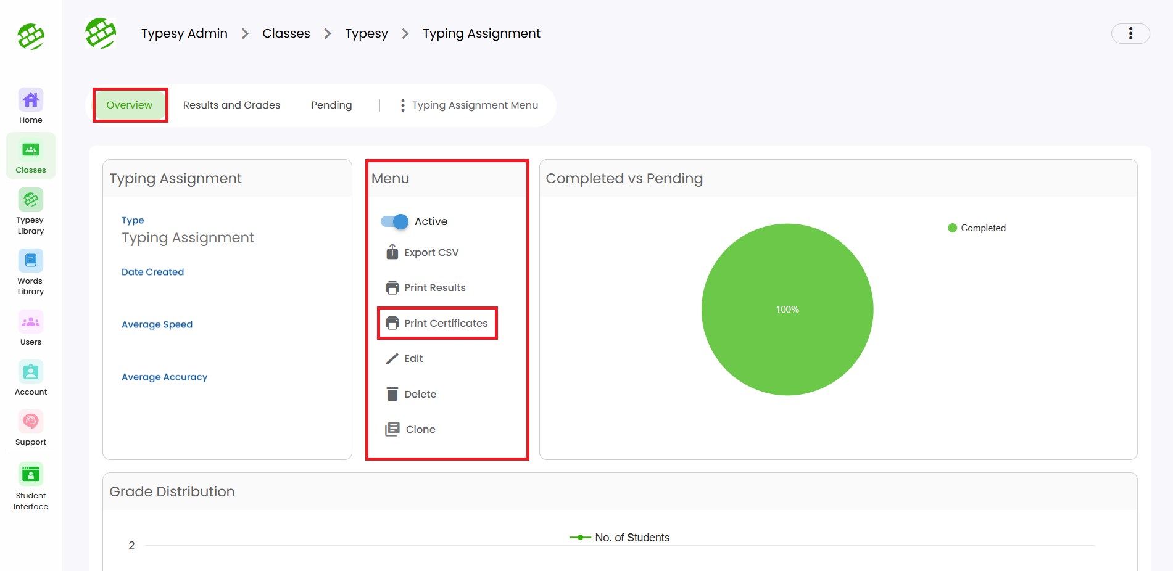This screenshot has width=1173, height=571.
Task: Toggle the Active switch off
Action: tap(395, 221)
